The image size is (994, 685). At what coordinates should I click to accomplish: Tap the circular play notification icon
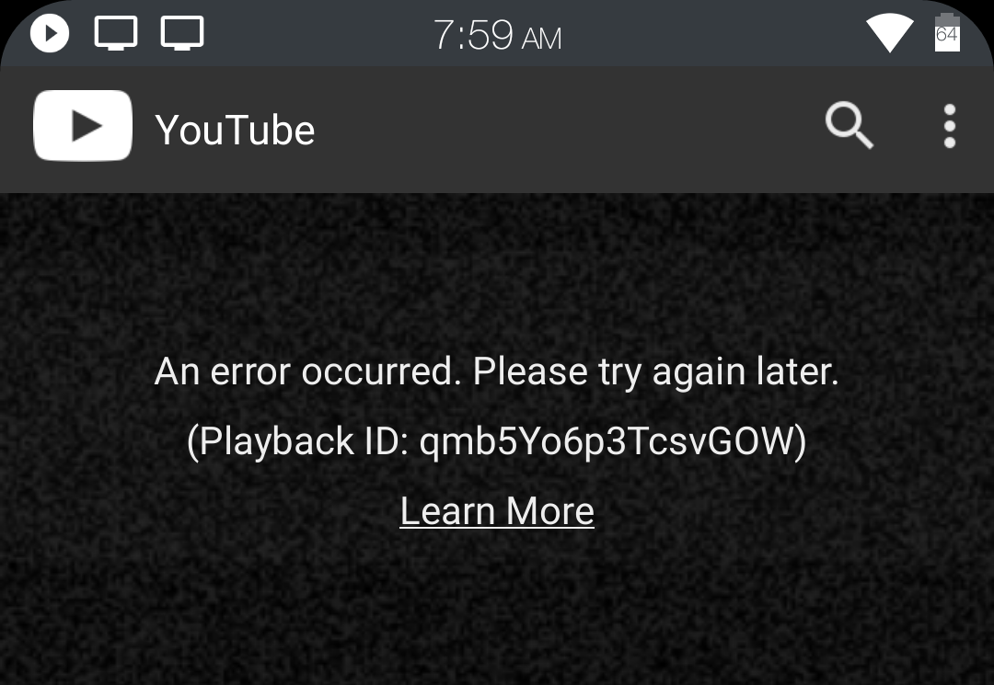coord(50,33)
